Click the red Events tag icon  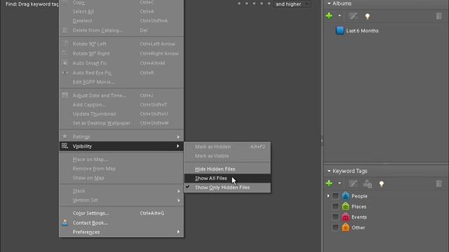coord(346,217)
